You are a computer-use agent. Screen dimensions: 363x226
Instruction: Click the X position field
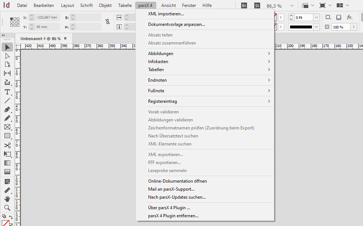(x=47, y=17)
